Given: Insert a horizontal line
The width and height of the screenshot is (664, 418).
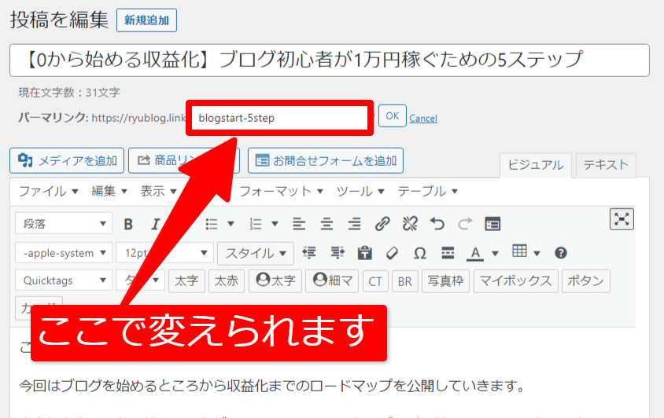Looking at the screenshot, I should pos(448,253).
